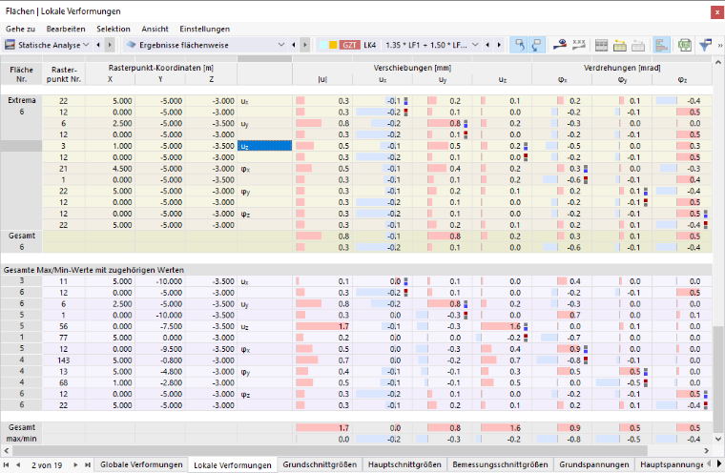Viewport: 725px width, 473px height.
Task: Click the Verdrehungen [mrad] column header
Action: (622, 68)
